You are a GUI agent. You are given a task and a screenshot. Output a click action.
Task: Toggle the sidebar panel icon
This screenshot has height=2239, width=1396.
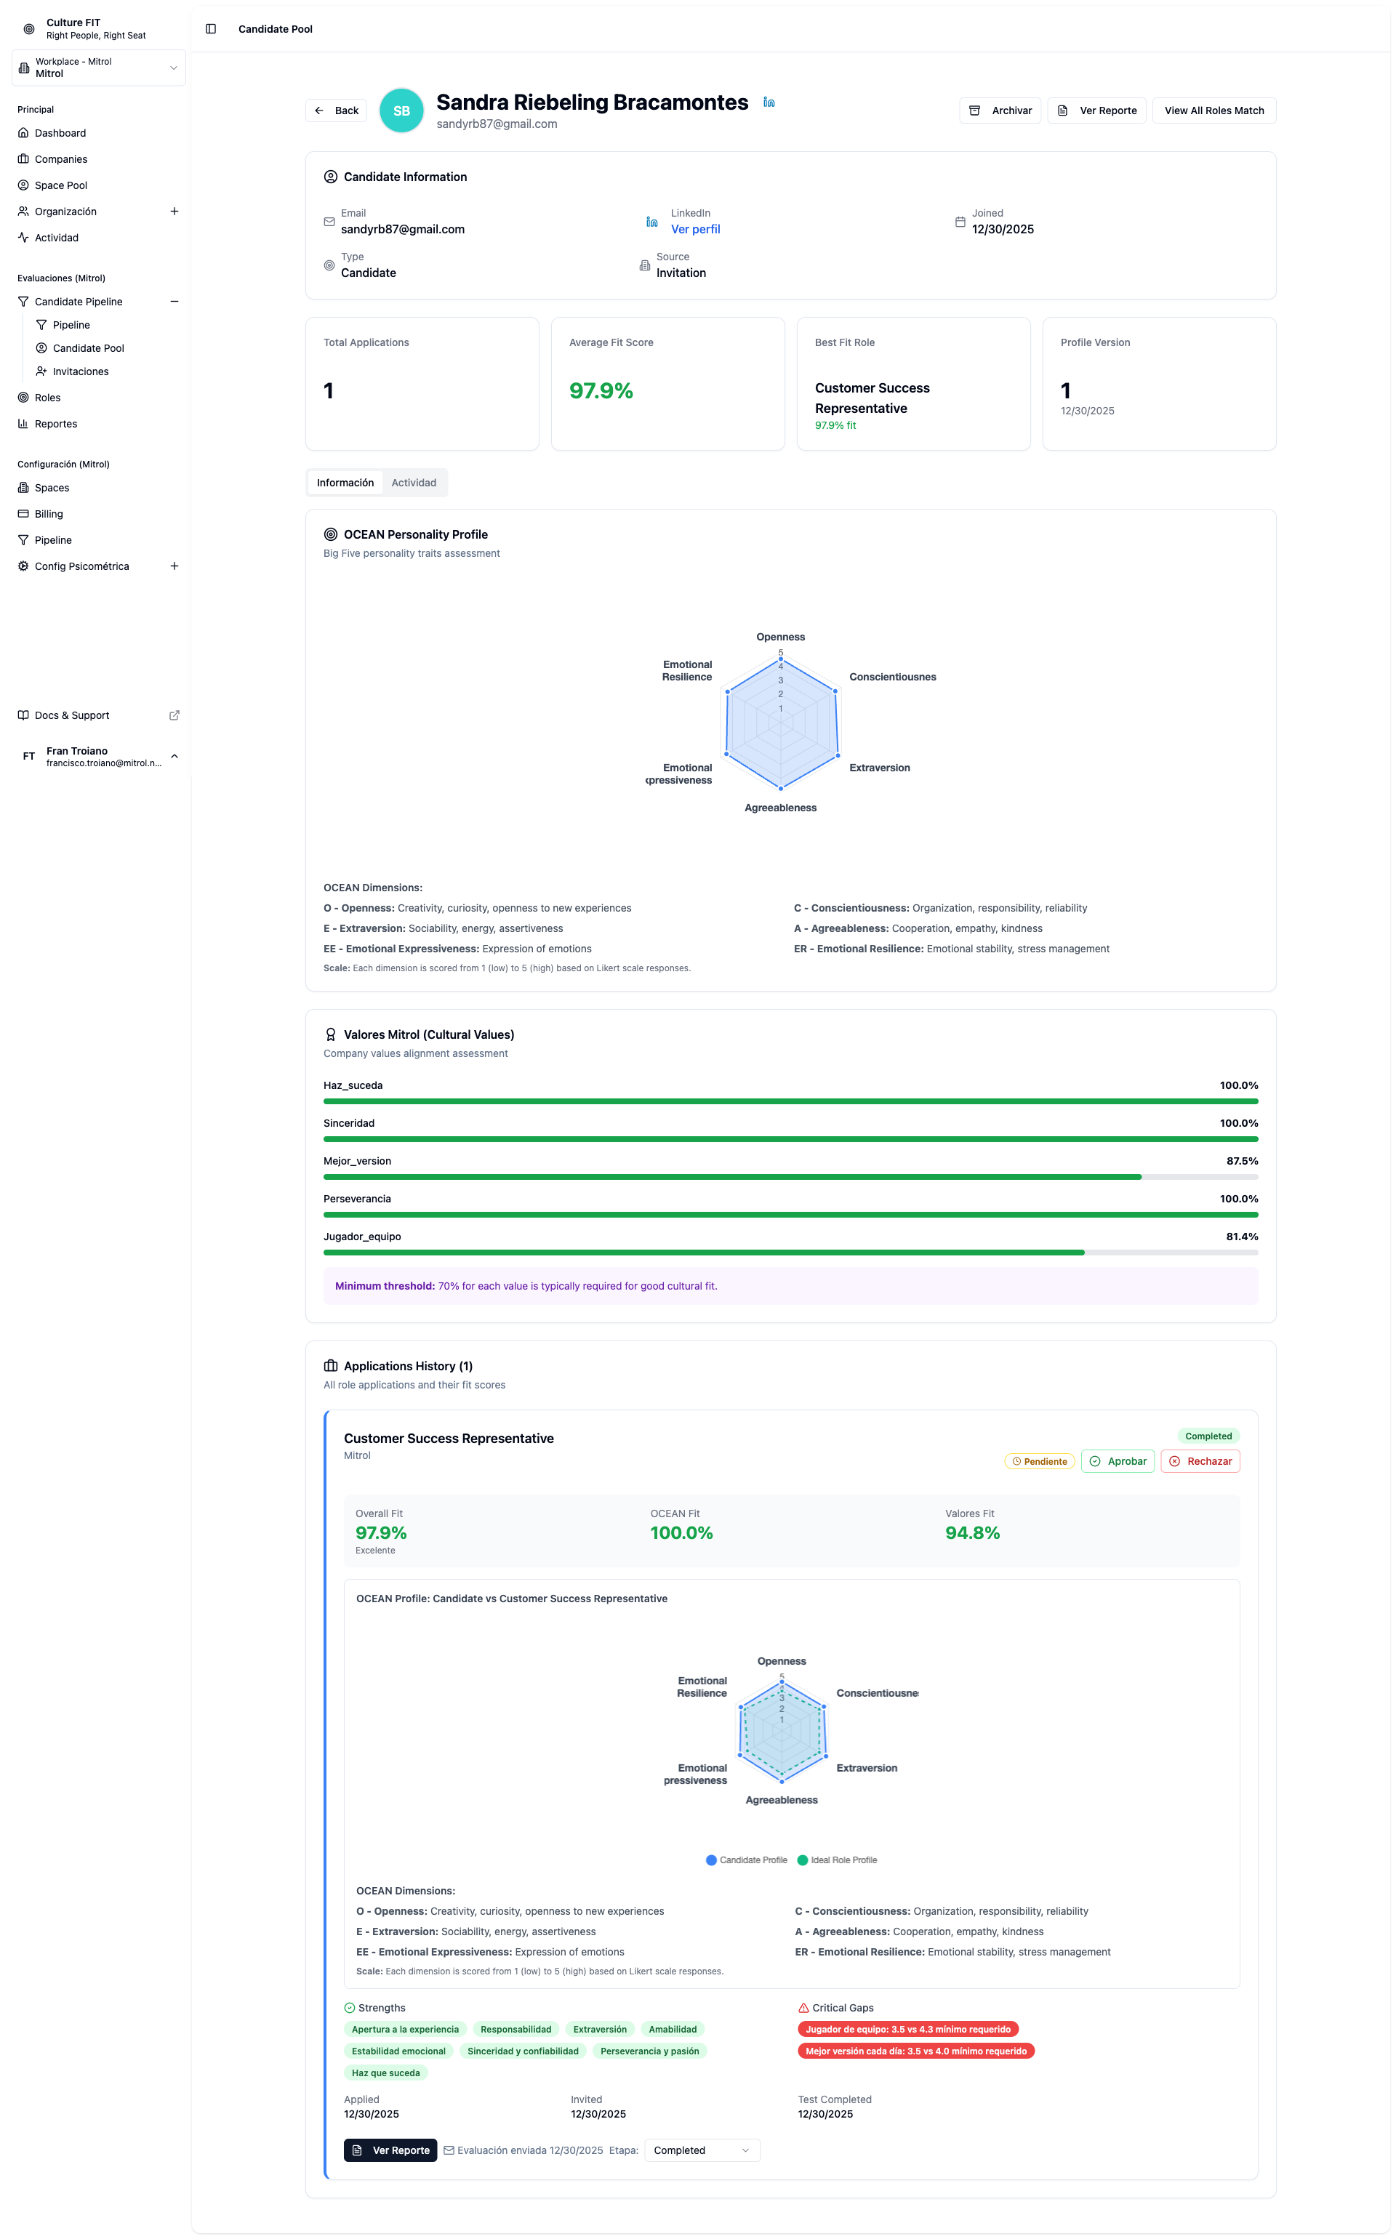211,28
